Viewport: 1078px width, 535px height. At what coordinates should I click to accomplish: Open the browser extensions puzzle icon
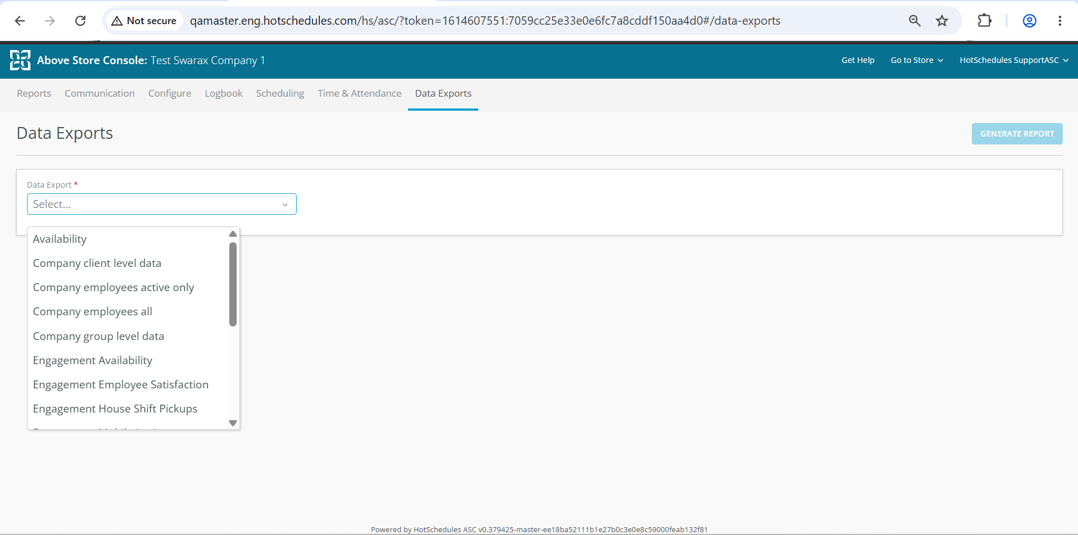point(984,21)
